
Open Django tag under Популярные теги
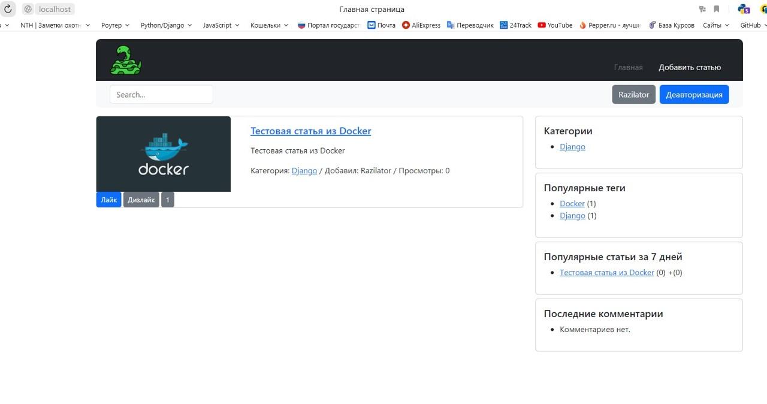572,216
